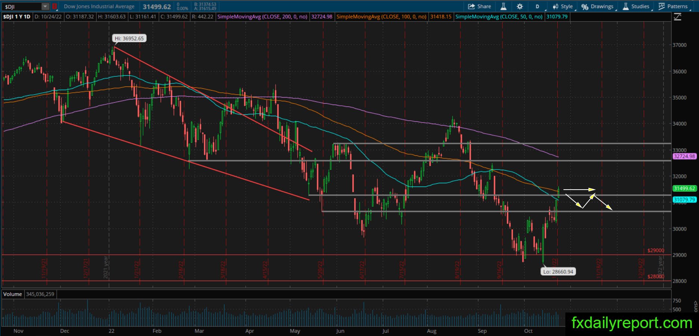Click the 31079.79 SMA 50 value in header
The width and height of the screenshot is (699, 336).
click(x=557, y=17)
